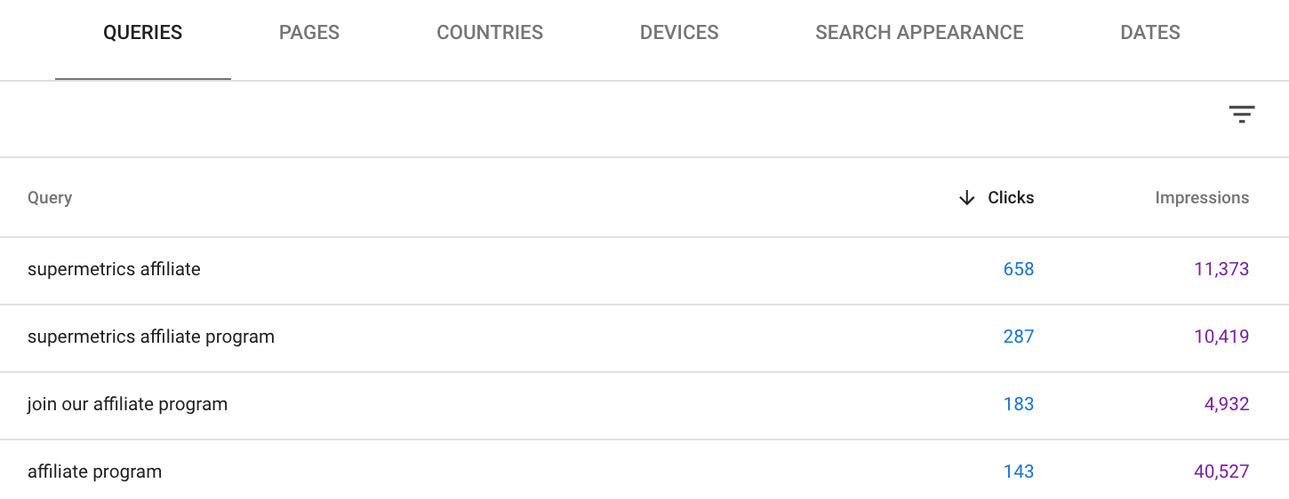Image resolution: width=1289 pixels, height=499 pixels.
Task: Select the 'supermetrics affiliate' query row
Action: 644,270
